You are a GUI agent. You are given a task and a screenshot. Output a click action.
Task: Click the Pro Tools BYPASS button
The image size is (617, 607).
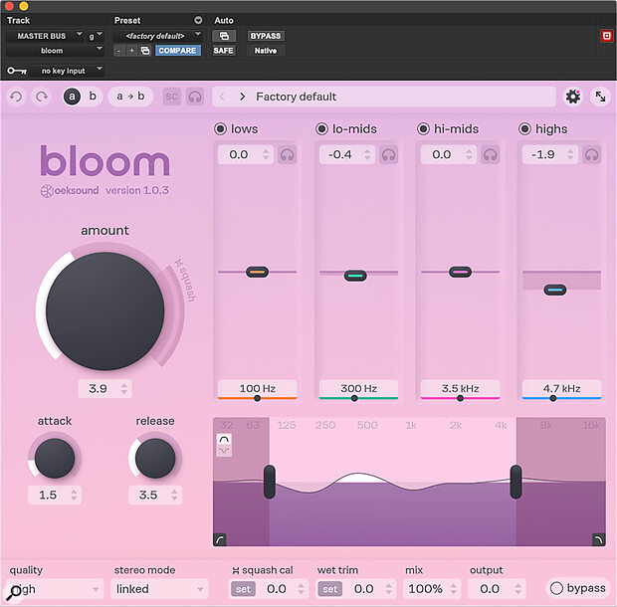(x=266, y=36)
